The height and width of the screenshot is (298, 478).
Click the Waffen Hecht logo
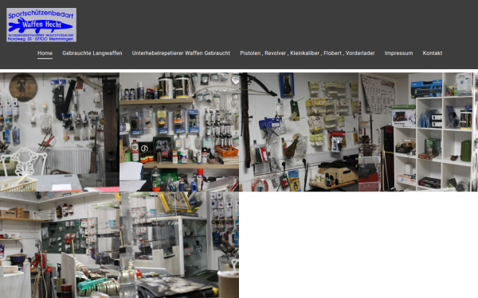click(x=41, y=25)
